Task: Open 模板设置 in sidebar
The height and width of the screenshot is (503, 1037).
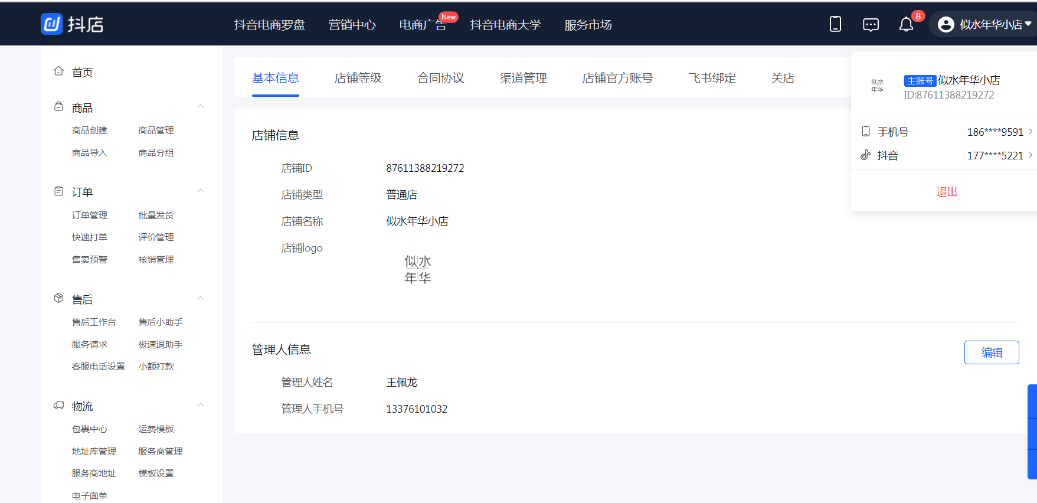Action: click(x=156, y=473)
